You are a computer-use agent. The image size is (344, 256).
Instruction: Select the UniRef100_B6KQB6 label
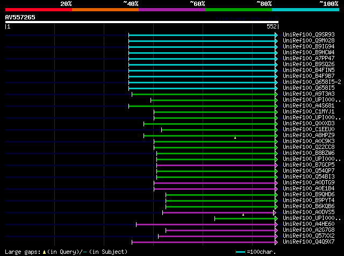(309, 207)
